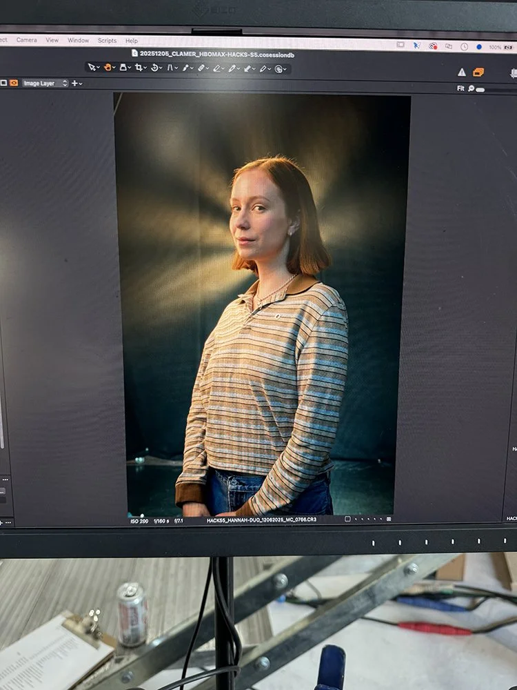Screen dimensions: 517x690
Task: Choose the Select pointer cursor tool
Action: point(92,68)
